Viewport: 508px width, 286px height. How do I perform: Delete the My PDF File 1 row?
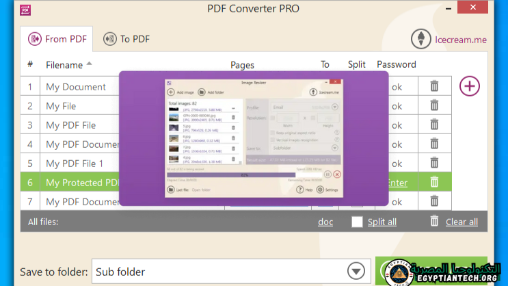click(434, 163)
